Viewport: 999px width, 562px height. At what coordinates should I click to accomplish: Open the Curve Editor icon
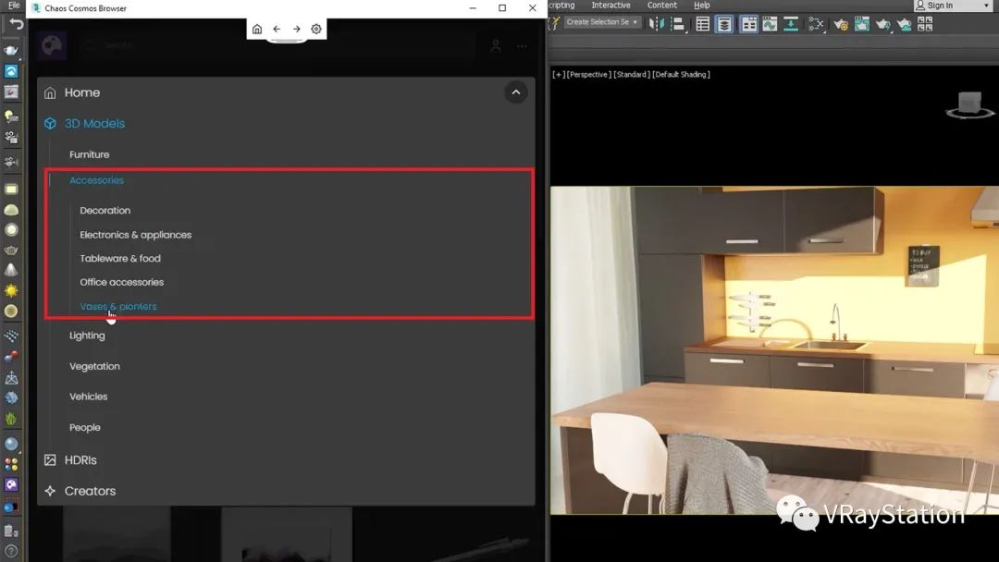point(770,24)
